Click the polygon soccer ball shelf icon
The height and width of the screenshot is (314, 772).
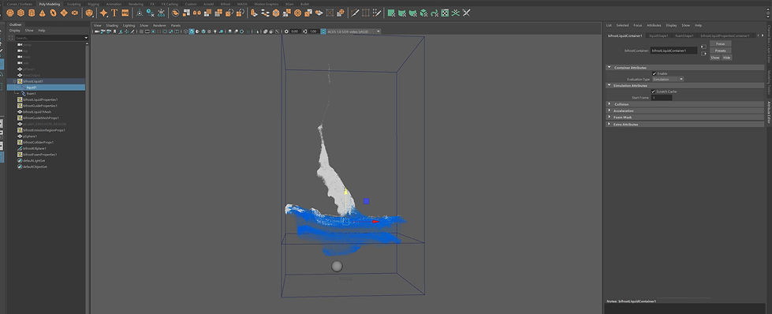coord(89,13)
